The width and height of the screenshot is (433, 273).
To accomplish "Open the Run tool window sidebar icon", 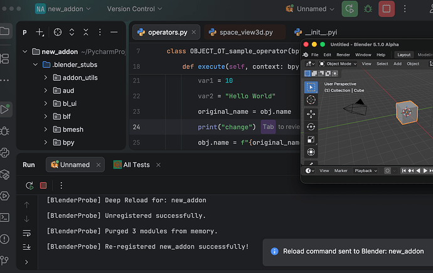I will pyautogui.click(x=4, y=110).
